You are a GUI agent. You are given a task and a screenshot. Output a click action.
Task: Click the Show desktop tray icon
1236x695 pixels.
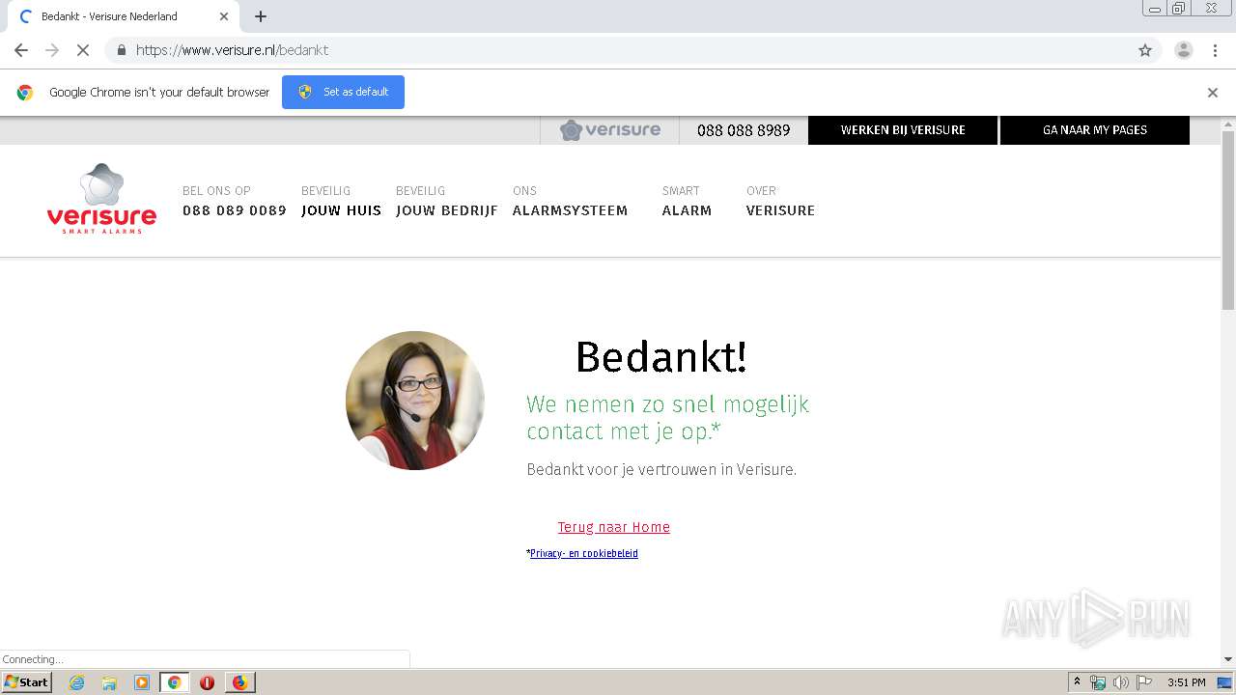[1225, 682]
